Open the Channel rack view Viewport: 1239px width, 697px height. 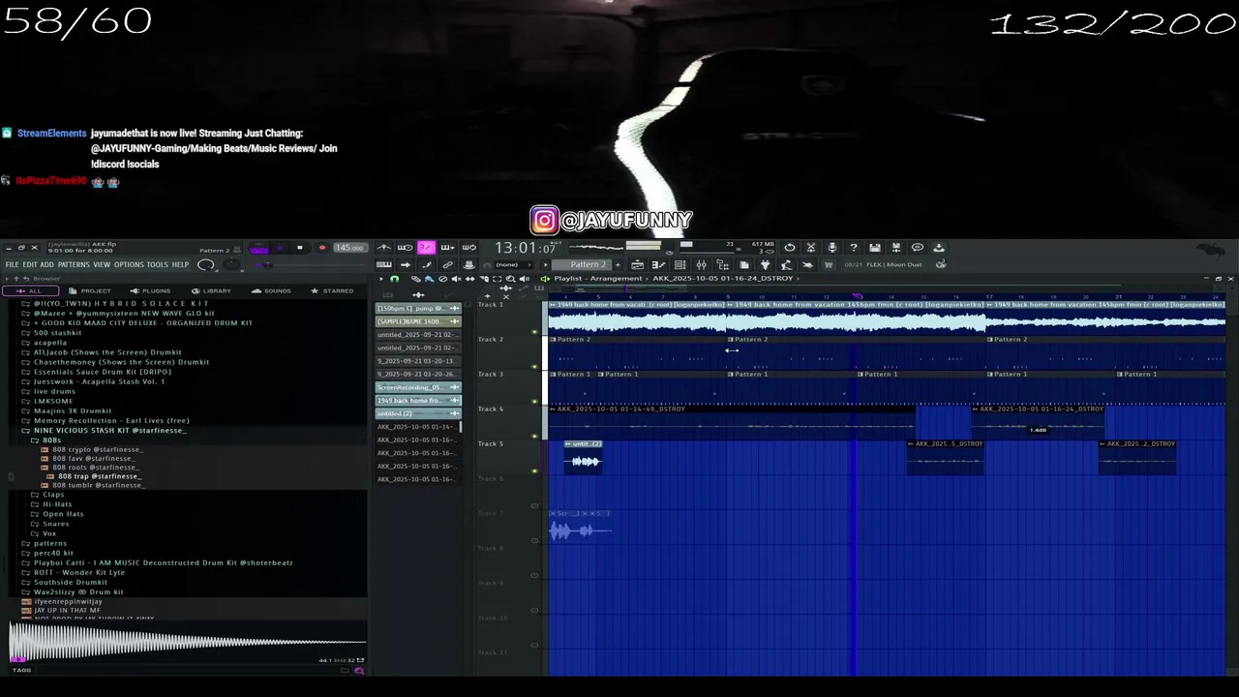click(680, 264)
